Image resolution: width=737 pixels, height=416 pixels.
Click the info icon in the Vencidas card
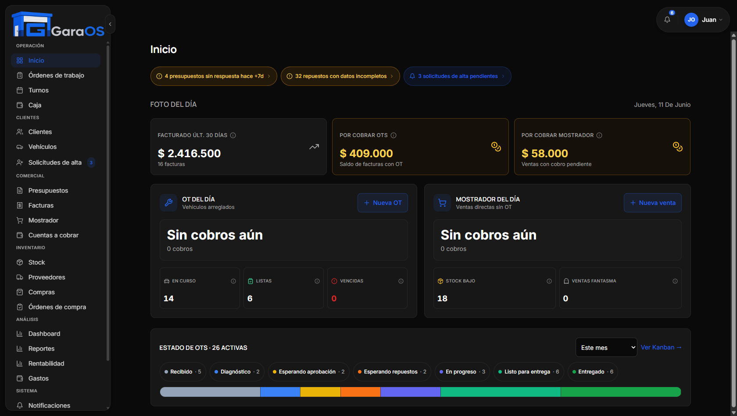coord(401,281)
